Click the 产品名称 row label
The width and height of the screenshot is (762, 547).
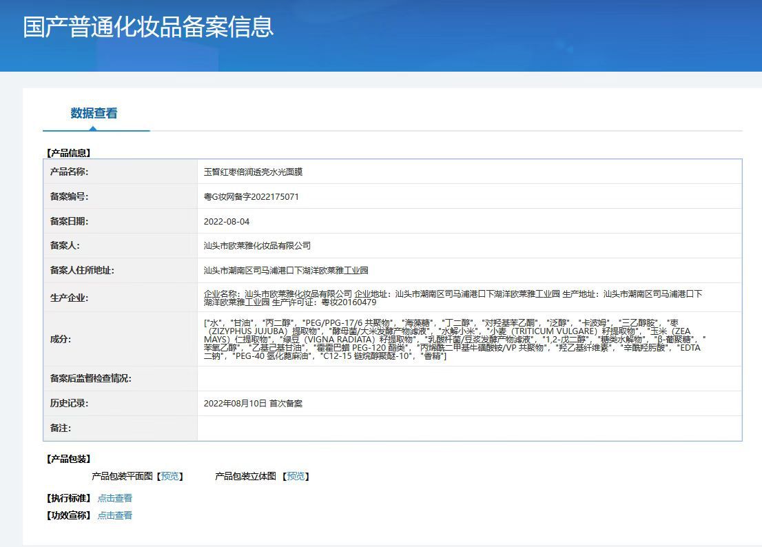click(x=69, y=172)
